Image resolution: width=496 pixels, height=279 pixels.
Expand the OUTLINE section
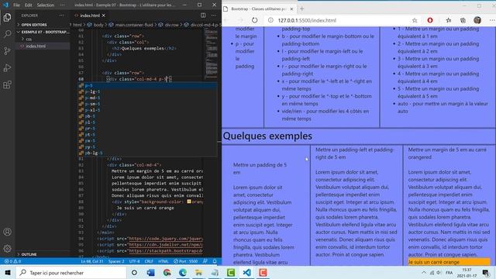point(29,254)
